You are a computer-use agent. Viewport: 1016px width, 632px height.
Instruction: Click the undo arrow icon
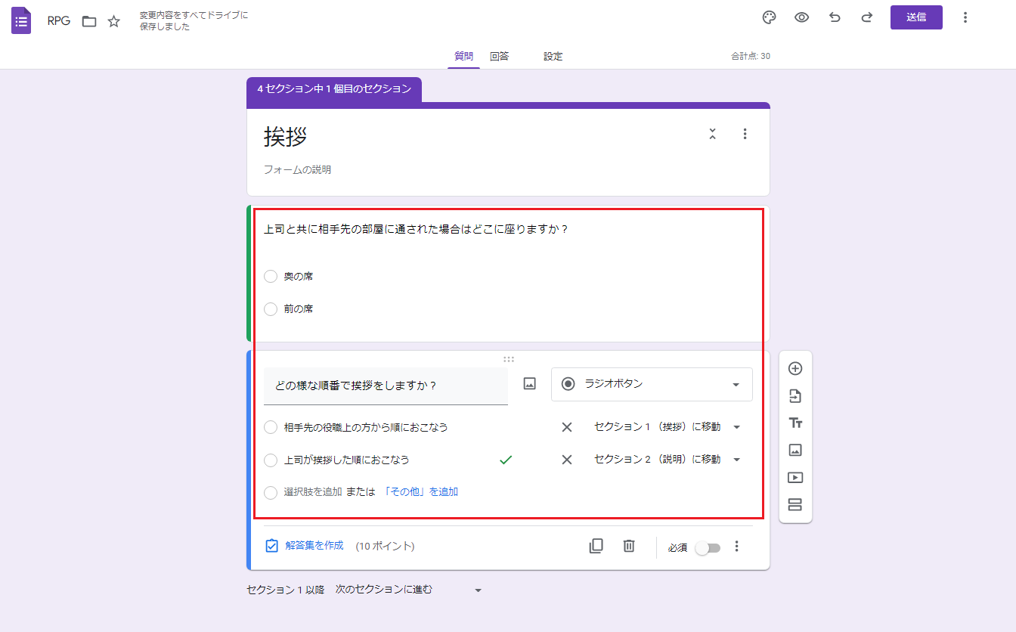click(x=835, y=17)
